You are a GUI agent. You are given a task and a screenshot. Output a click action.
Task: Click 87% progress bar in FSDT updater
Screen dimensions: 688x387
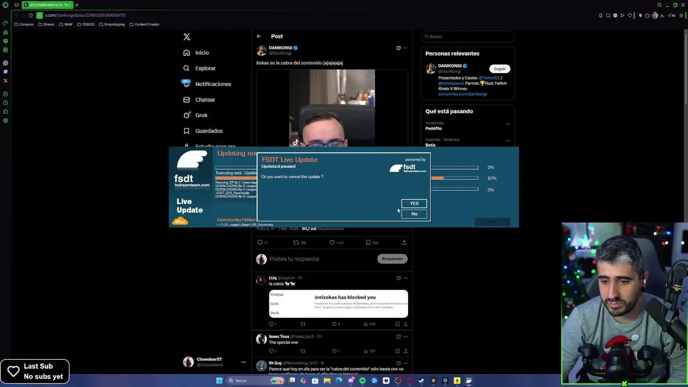tap(455, 178)
